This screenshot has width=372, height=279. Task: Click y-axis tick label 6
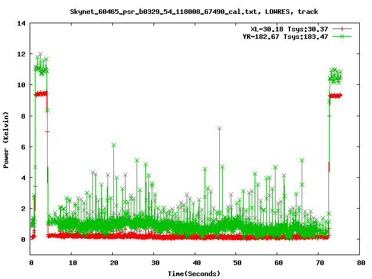pos(23,147)
